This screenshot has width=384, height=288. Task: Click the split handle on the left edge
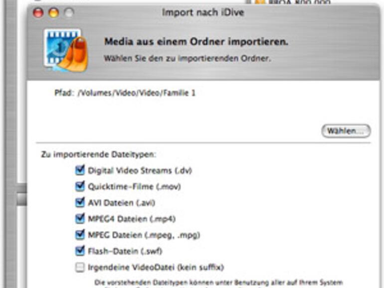(22, 194)
